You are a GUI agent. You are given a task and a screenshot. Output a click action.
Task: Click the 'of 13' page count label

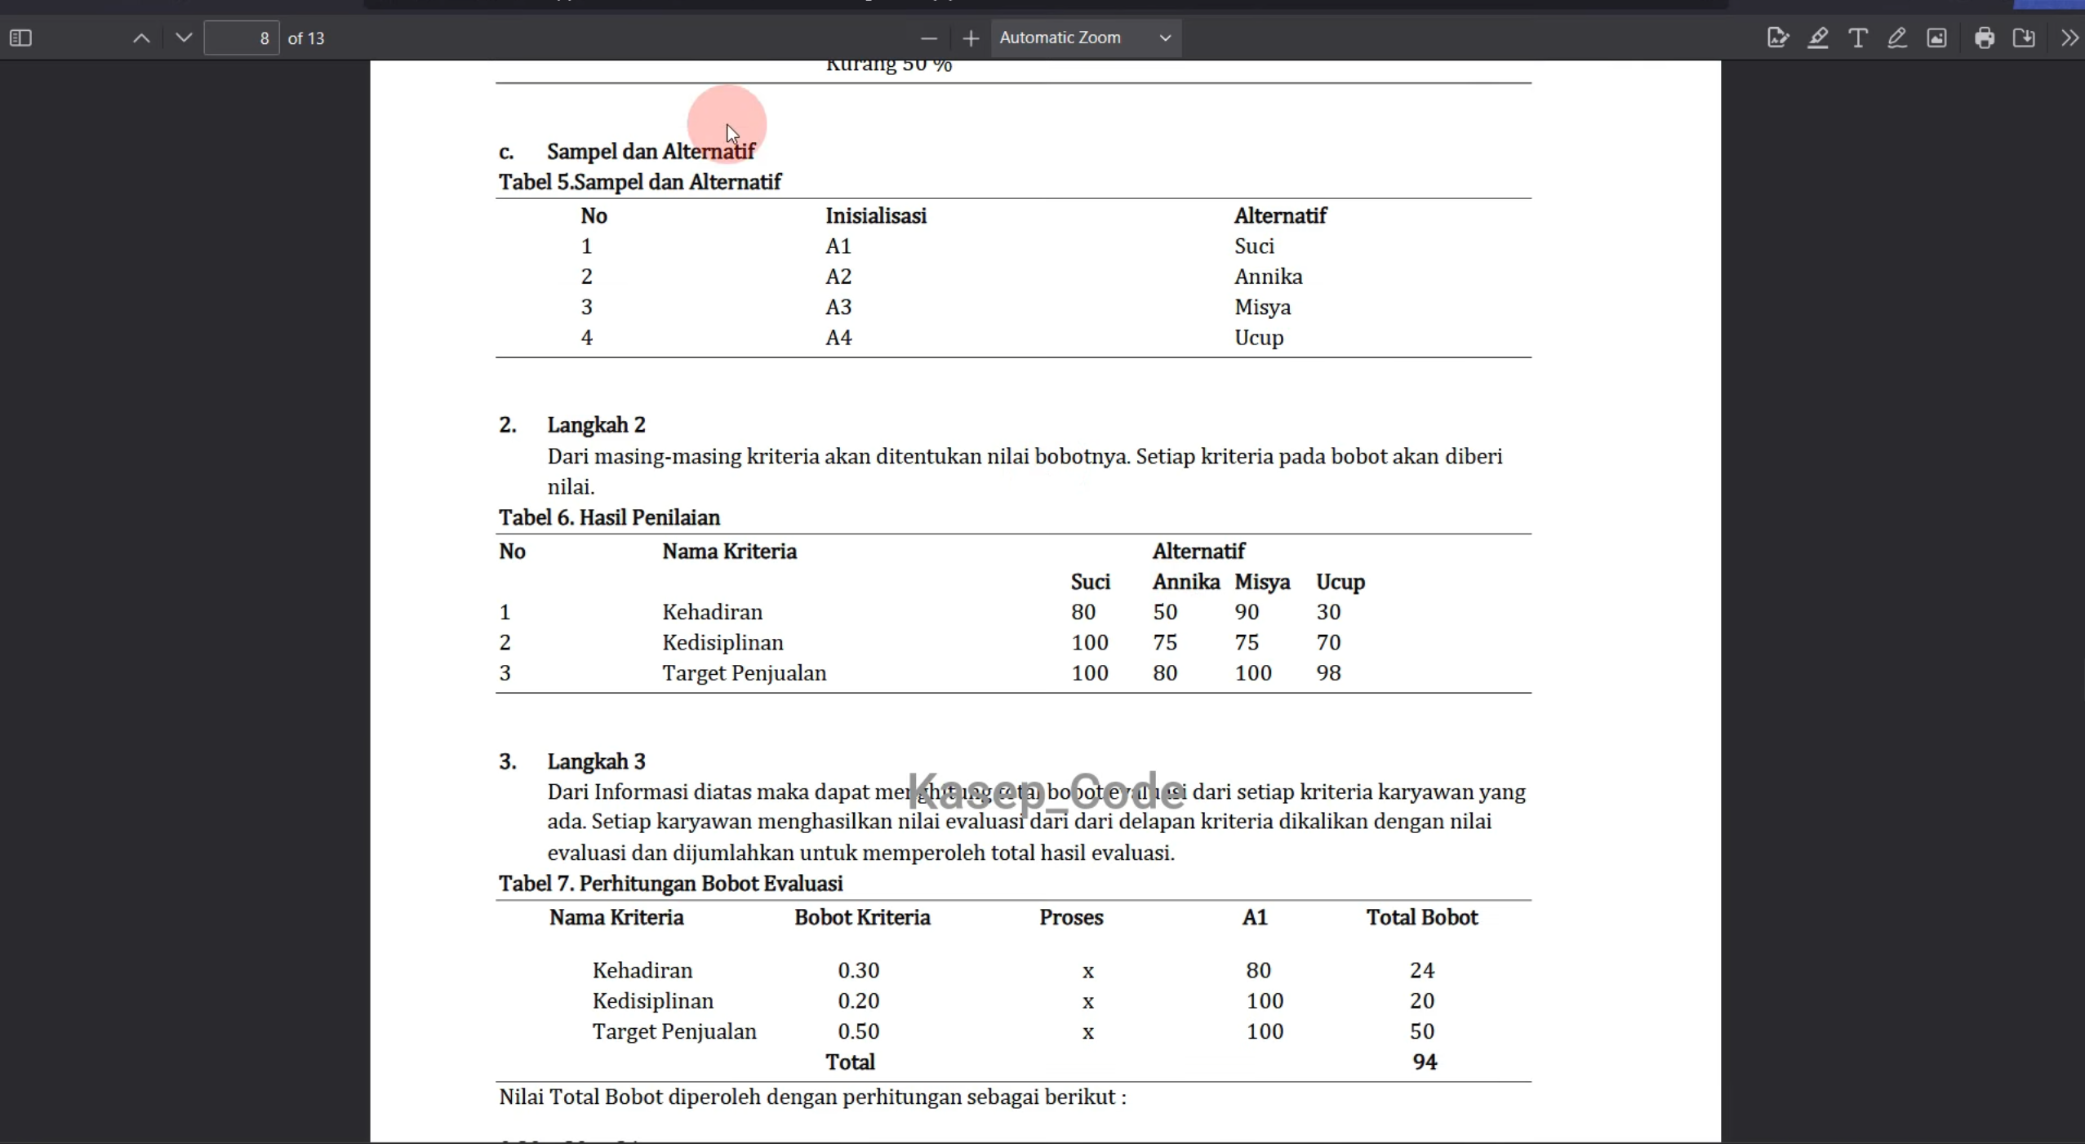click(306, 38)
